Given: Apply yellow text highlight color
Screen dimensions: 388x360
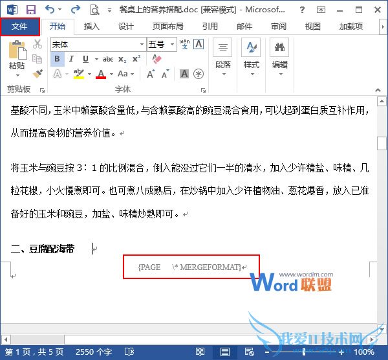Looking at the screenshot, I should pyautogui.click(x=79, y=74).
